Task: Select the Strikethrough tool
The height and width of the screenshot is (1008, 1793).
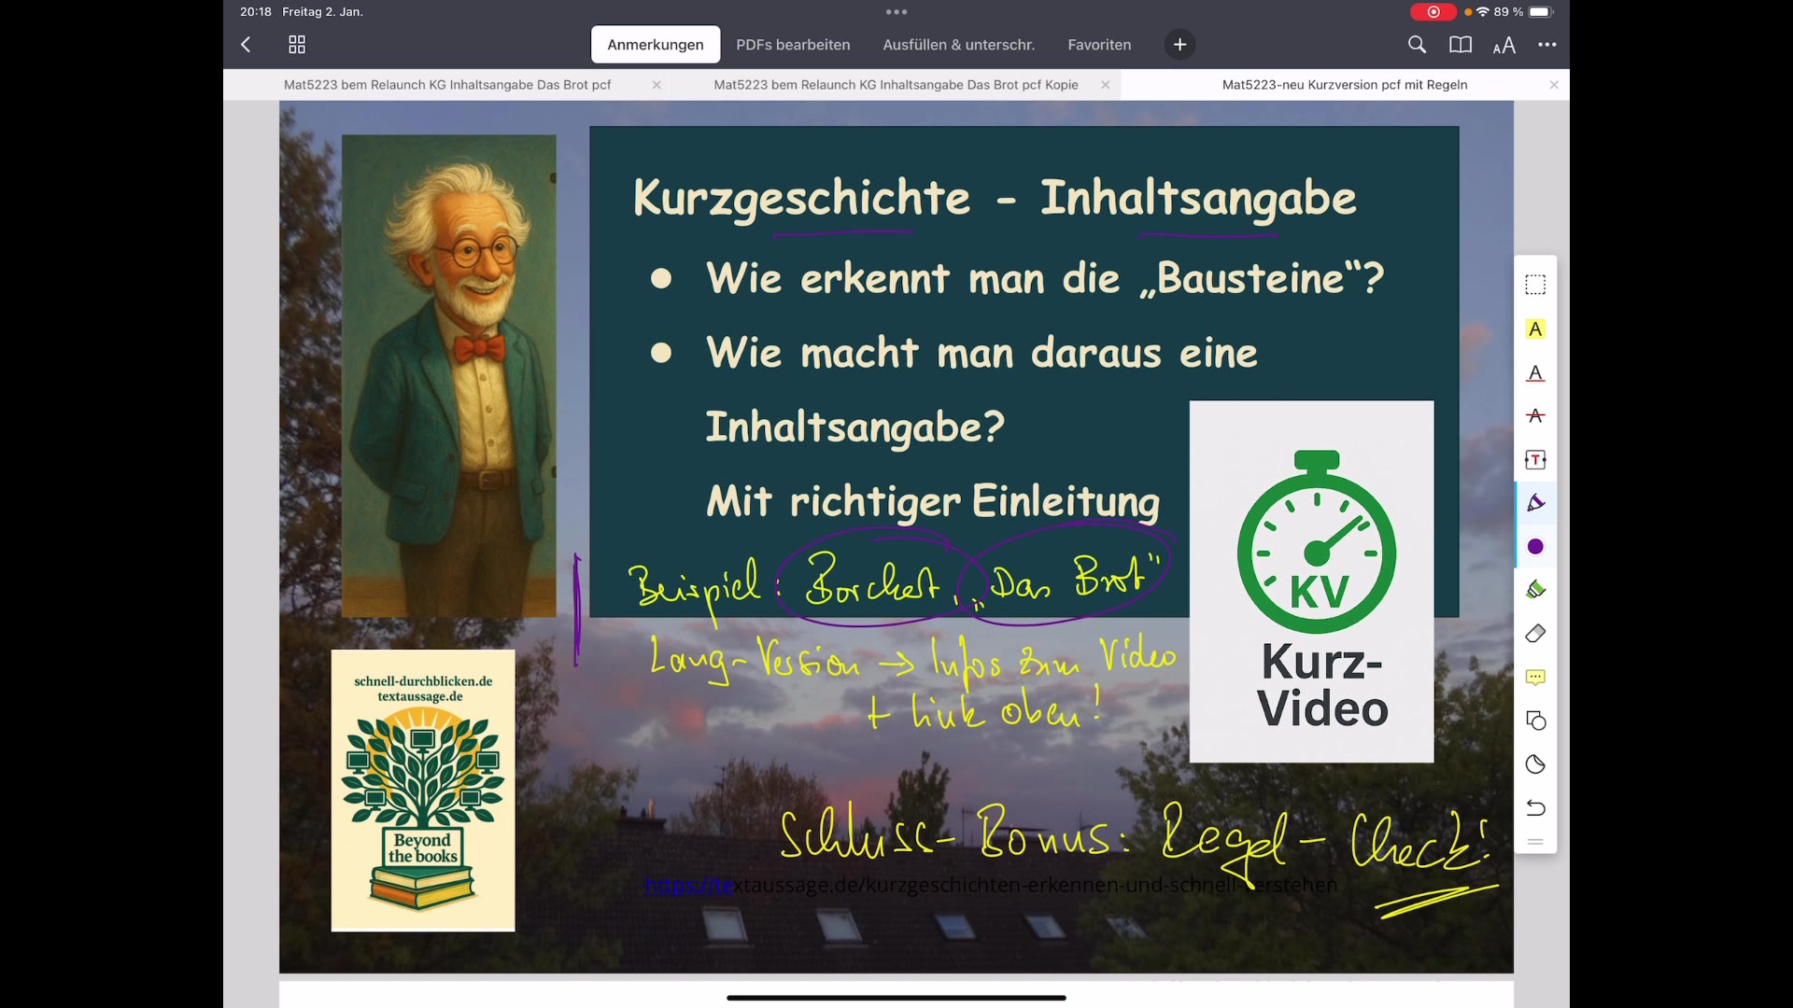Action: (x=1536, y=416)
